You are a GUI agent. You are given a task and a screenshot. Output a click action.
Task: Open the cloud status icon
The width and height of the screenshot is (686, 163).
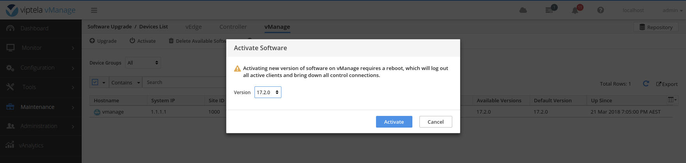pyautogui.click(x=523, y=10)
